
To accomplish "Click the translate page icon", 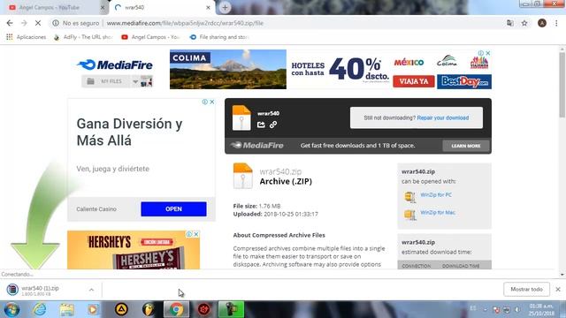I will [510, 23].
